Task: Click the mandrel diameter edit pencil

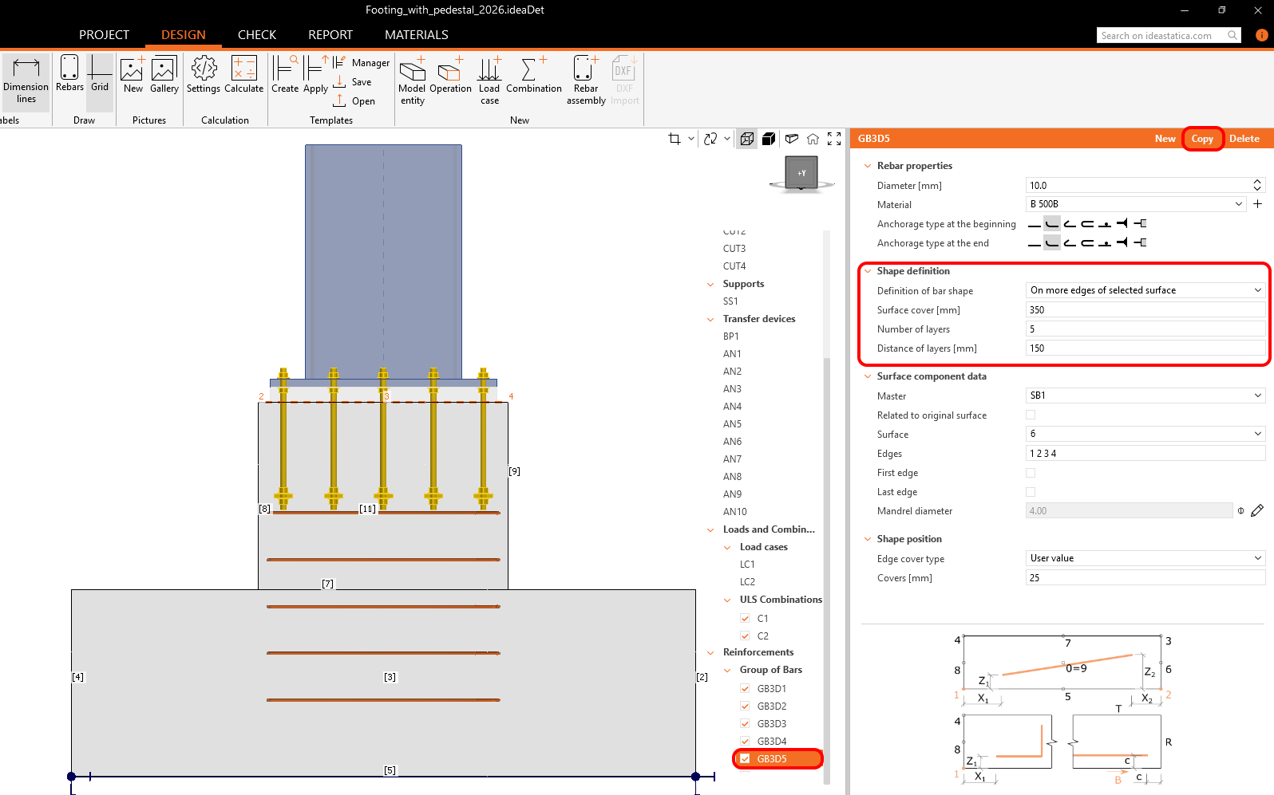Action: (x=1257, y=511)
